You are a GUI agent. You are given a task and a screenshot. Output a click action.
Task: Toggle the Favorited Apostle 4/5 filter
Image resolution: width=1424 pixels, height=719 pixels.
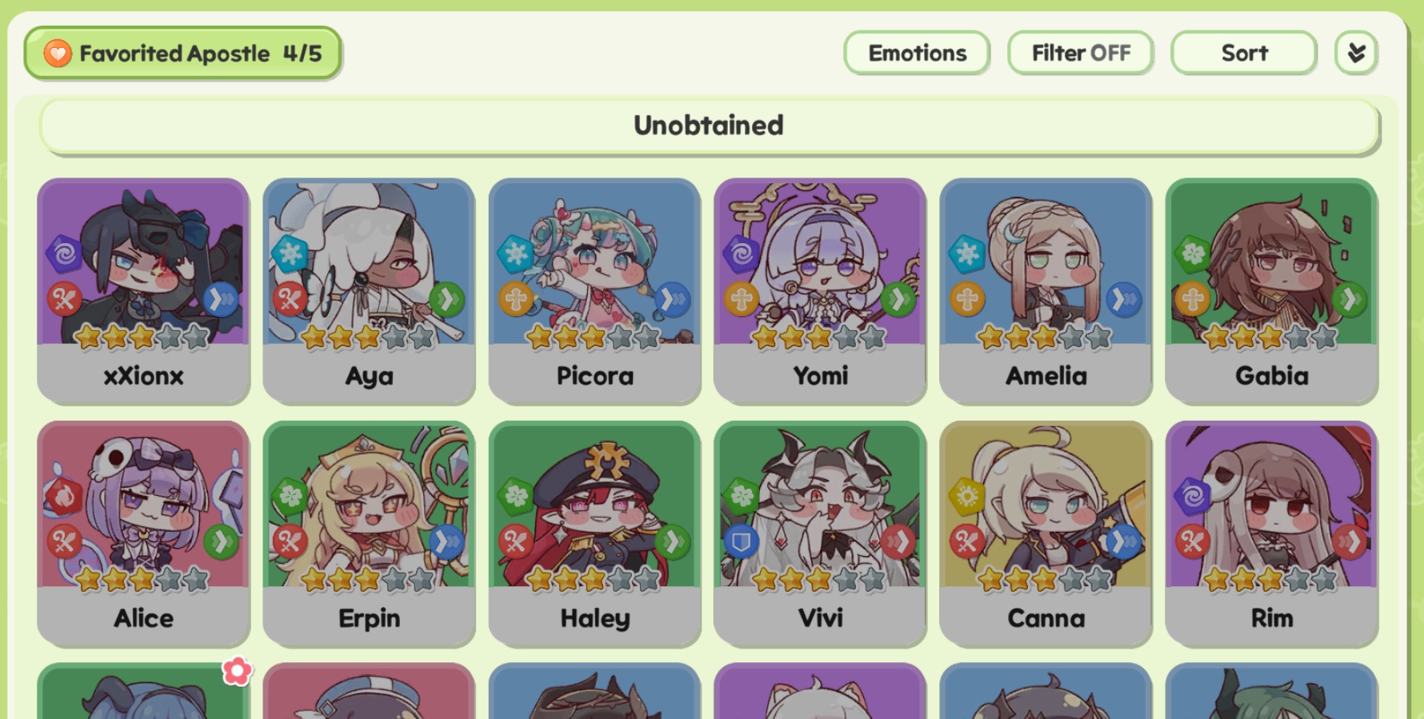(x=182, y=53)
